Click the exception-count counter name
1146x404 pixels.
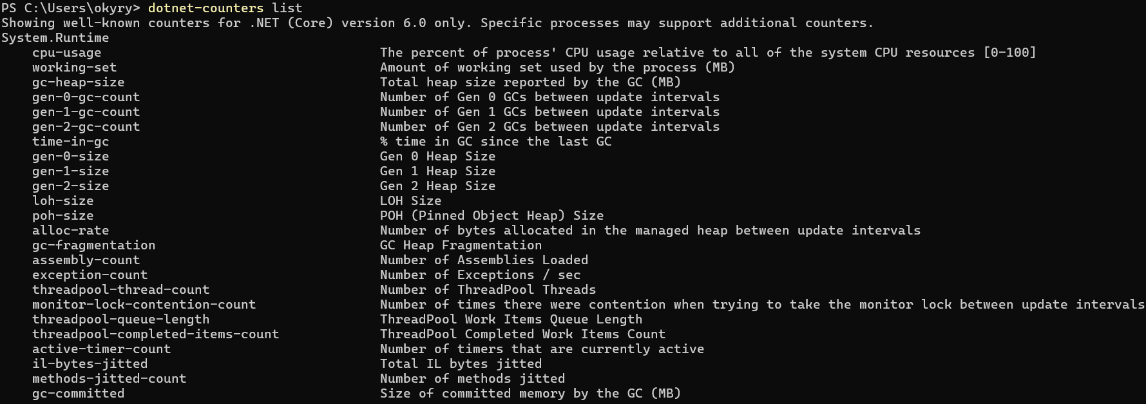[90, 275]
